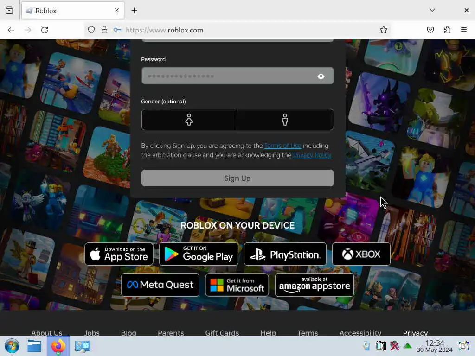Screen dimensions: 475x356
Task: Open the extensions puzzle icon
Action: [447, 30]
